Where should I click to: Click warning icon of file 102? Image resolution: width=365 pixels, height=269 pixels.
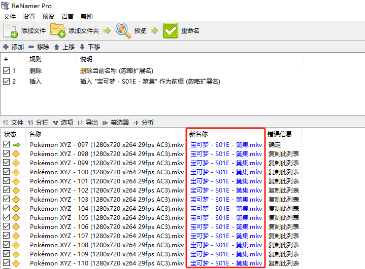tap(16, 190)
